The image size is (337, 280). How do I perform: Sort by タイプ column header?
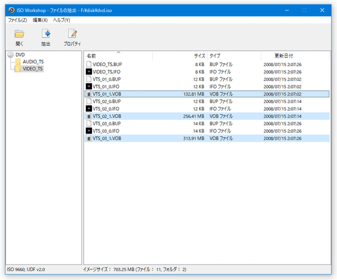click(x=215, y=56)
